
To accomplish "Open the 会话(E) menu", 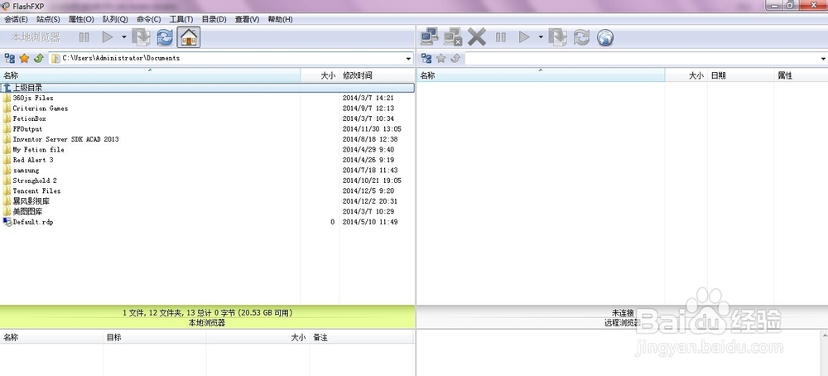I will [x=16, y=20].
